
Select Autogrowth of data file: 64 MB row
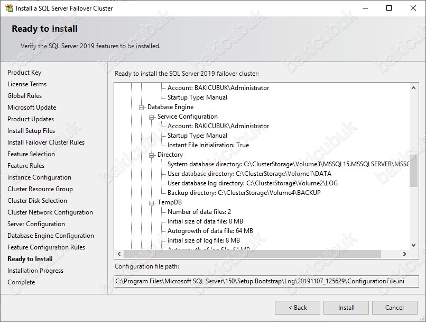210,231
